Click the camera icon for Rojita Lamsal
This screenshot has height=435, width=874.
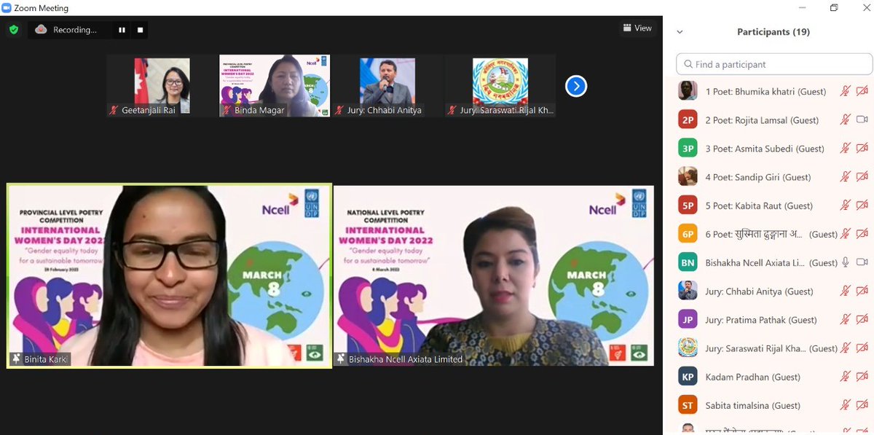coord(862,119)
